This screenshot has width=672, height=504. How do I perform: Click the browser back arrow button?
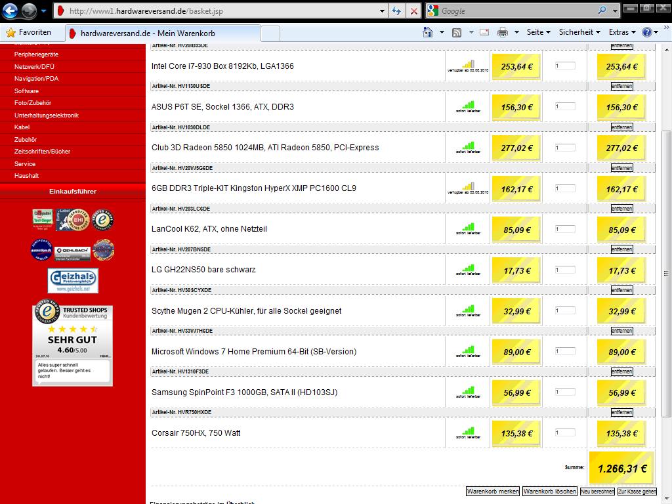pyautogui.click(x=10, y=10)
